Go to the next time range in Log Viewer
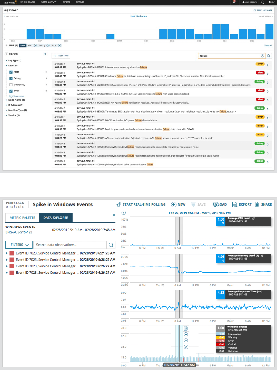This screenshot has width=277, height=370. [x=272, y=16]
